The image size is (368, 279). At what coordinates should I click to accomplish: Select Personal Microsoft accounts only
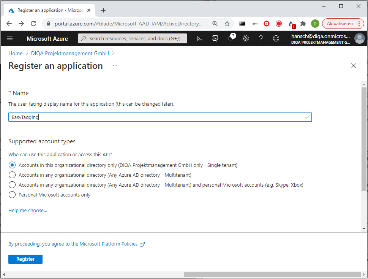point(12,195)
